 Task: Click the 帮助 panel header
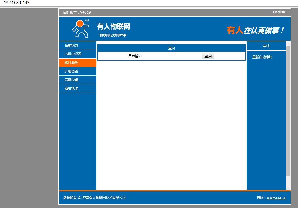tap(266, 46)
